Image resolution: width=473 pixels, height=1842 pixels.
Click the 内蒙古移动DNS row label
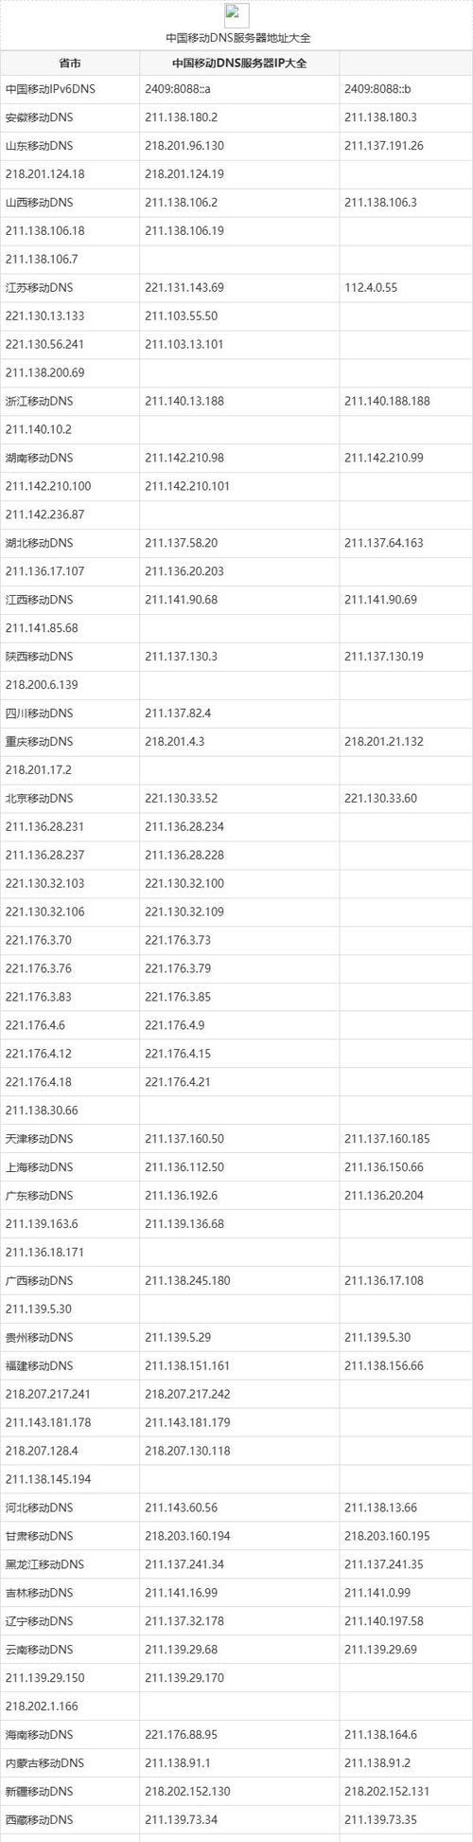coord(44,1762)
